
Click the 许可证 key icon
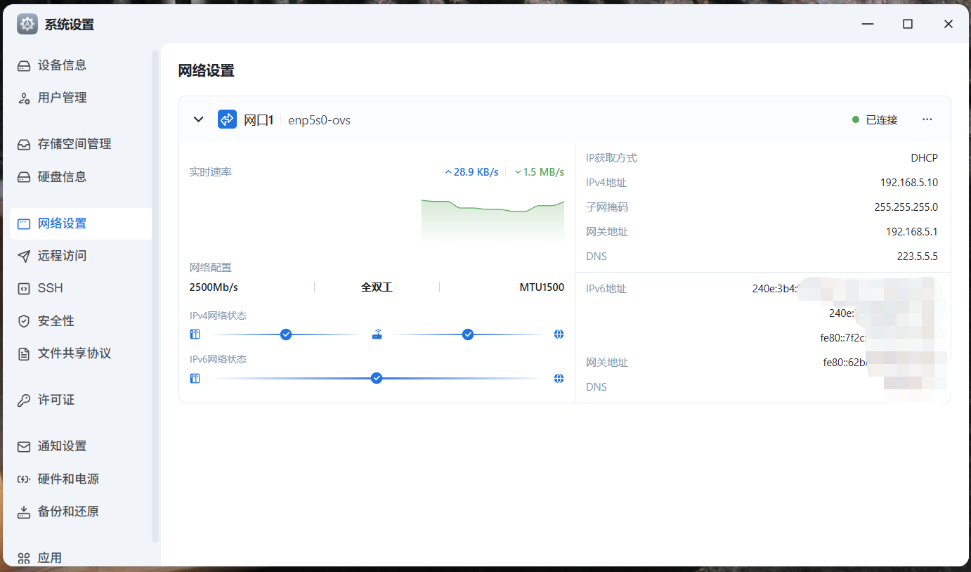click(x=25, y=400)
